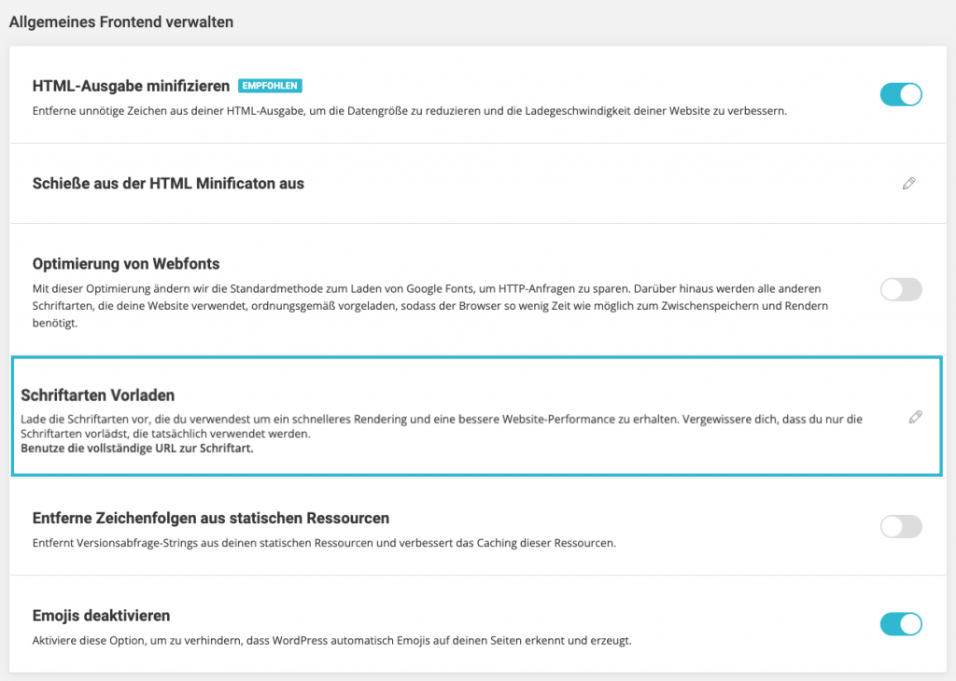Click the Versionsabfrage-Strings description text

324,543
